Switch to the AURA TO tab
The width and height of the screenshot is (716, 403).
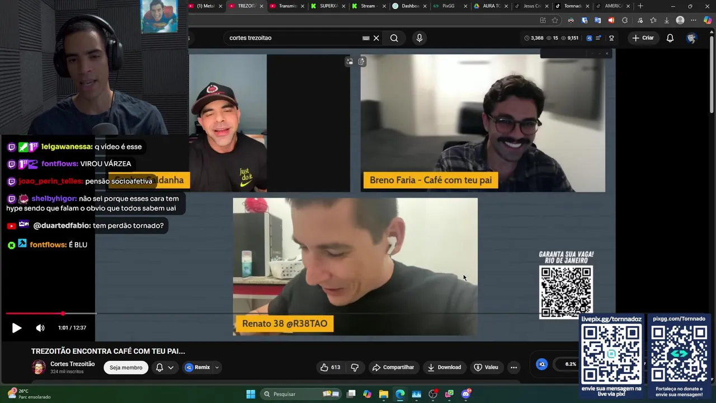pyautogui.click(x=488, y=6)
